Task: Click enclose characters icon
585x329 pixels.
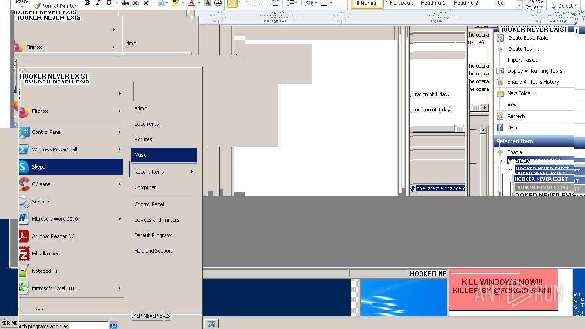Action: [218, 3]
